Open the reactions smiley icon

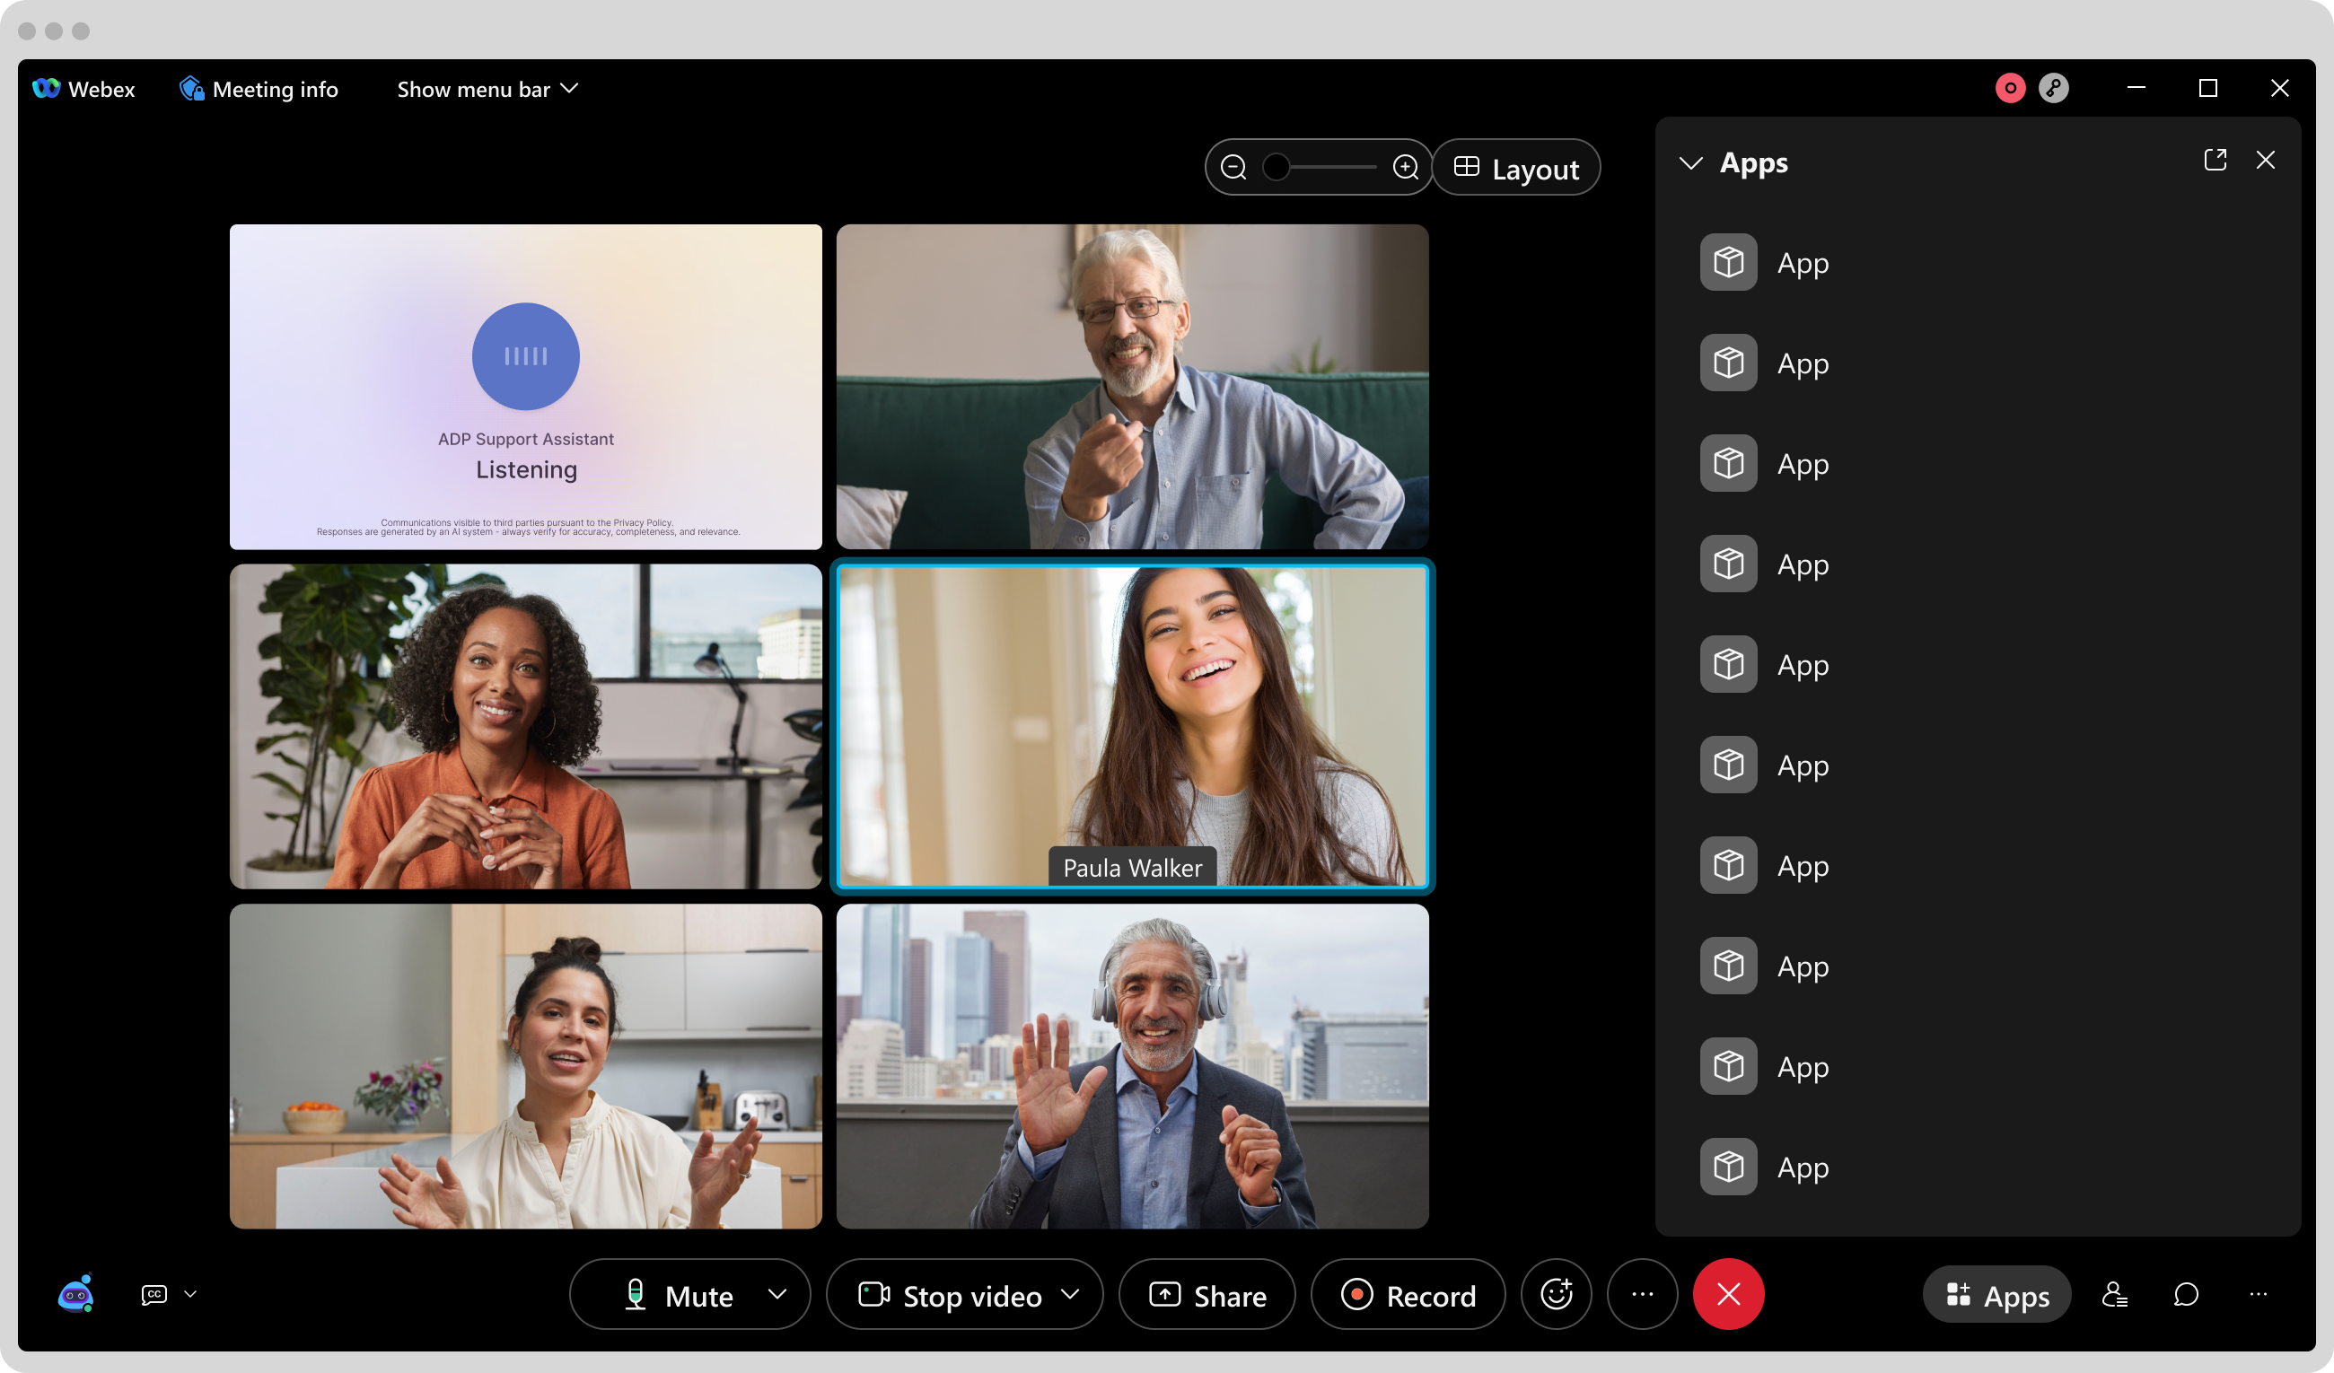coord(1556,1294)
